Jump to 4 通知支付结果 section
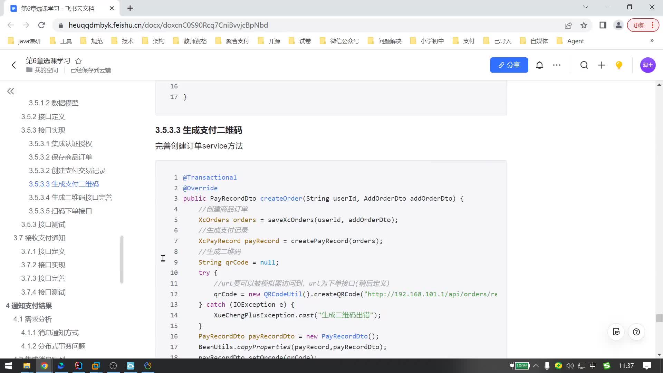Image resolution: width=663 pixels, height=373 pixels. (29, 306)
